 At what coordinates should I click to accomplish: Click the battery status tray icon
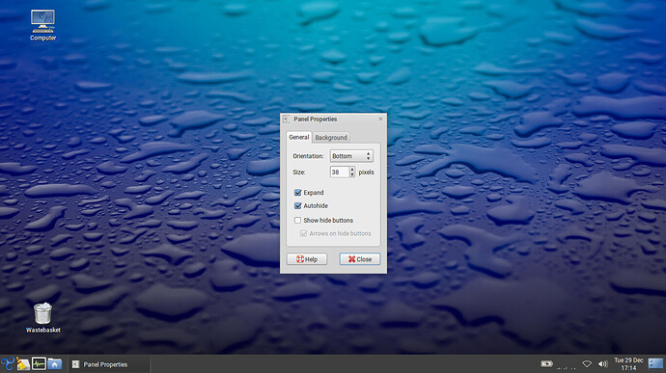point(546,364)
